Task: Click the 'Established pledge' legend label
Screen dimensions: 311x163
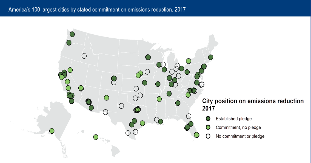Action: tap(233, 119)
